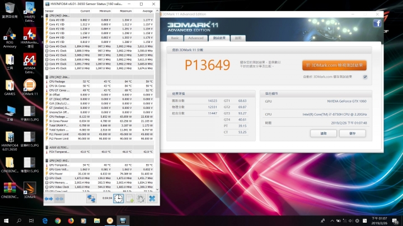The image size is (403, 226).
Task: Switch to the Advanced tab in 3DMark 11
Action: point(195,38)
